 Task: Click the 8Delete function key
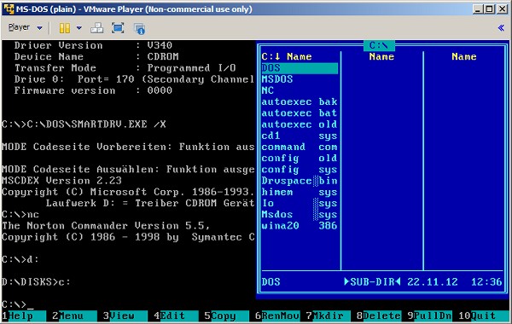pyautogui.click(x=378, y=315)
